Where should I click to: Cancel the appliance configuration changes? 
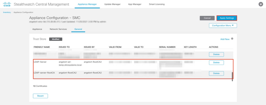(207, 18)
